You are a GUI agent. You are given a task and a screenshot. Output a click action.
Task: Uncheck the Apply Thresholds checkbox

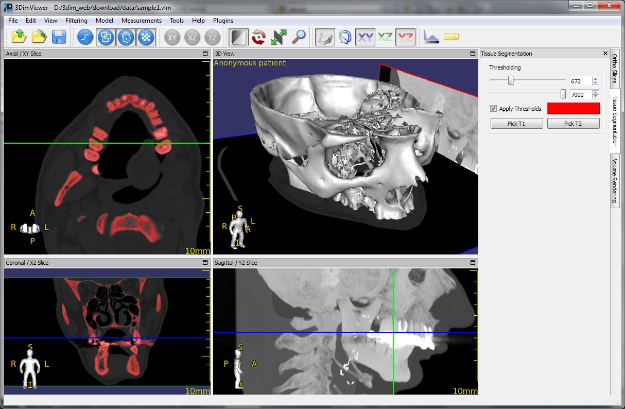(x=493, y=109)
